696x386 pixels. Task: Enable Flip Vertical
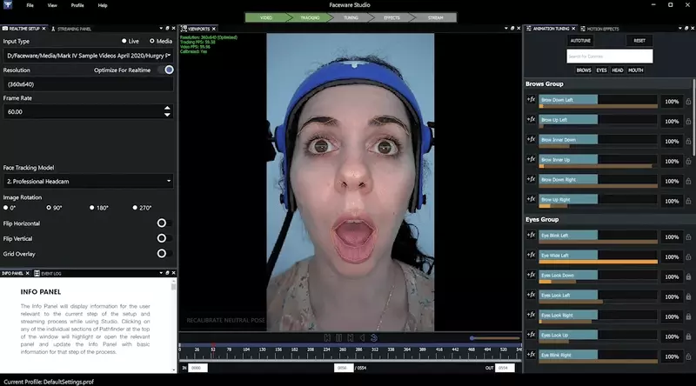(164, 239)
